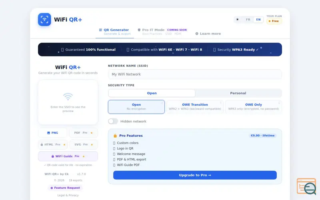Select the Open security type segment
The image size is (320, 200).
[x=152, y=93]
